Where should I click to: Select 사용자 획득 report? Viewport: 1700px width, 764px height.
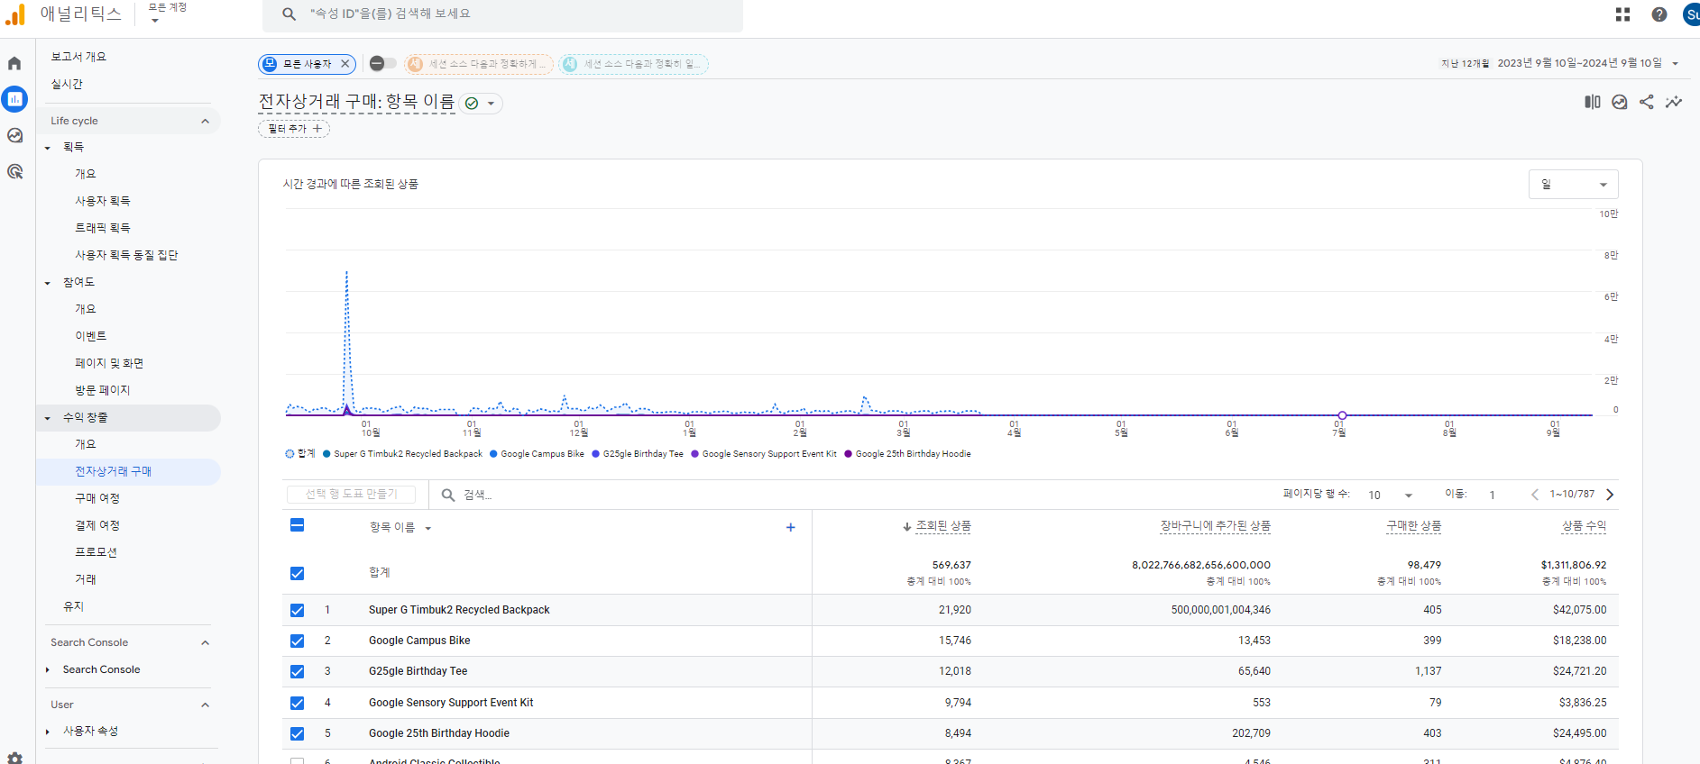[x=103, y=201]
